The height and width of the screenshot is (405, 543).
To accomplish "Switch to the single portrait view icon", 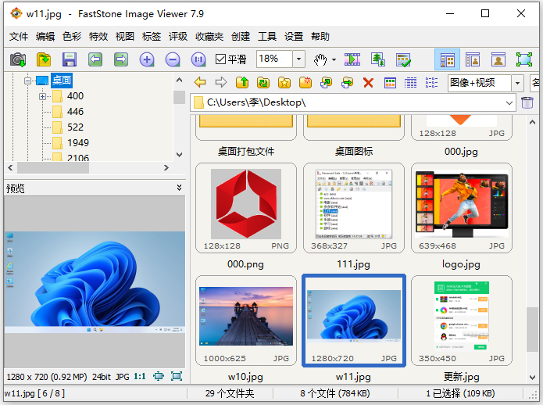I will coord(498,59).
